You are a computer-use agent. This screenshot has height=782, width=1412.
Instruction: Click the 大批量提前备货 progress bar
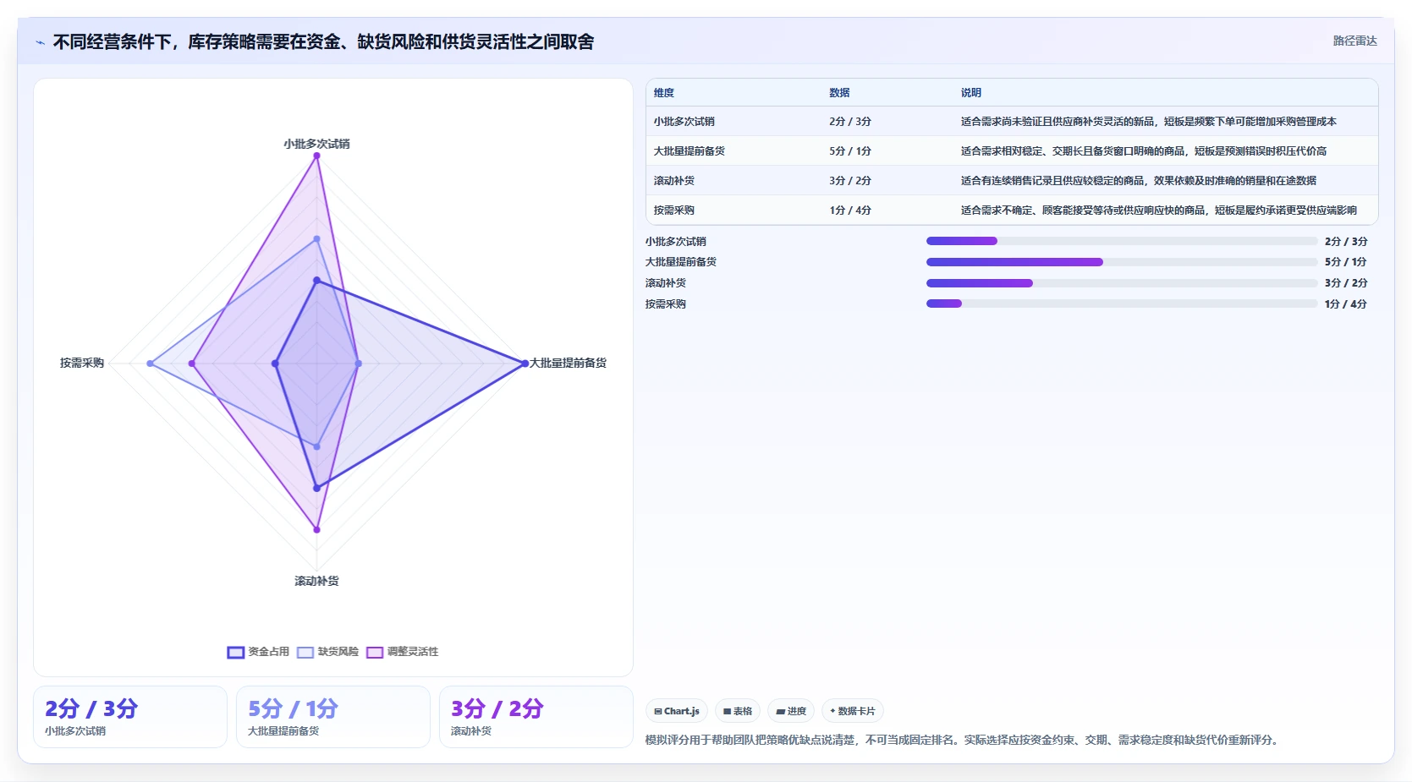click(x=1122, y=262)
